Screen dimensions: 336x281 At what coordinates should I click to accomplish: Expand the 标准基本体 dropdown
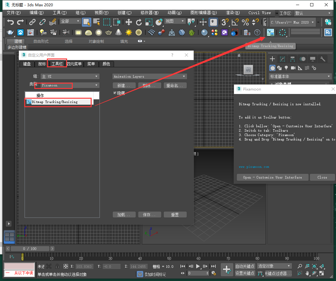299,76
